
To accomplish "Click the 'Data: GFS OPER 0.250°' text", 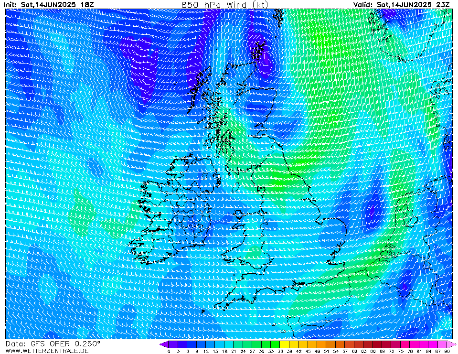I will (53, 344).
